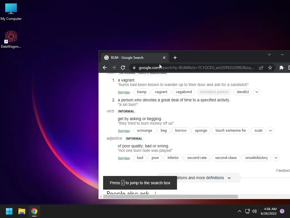View site info via lock icon

(134, 68)
